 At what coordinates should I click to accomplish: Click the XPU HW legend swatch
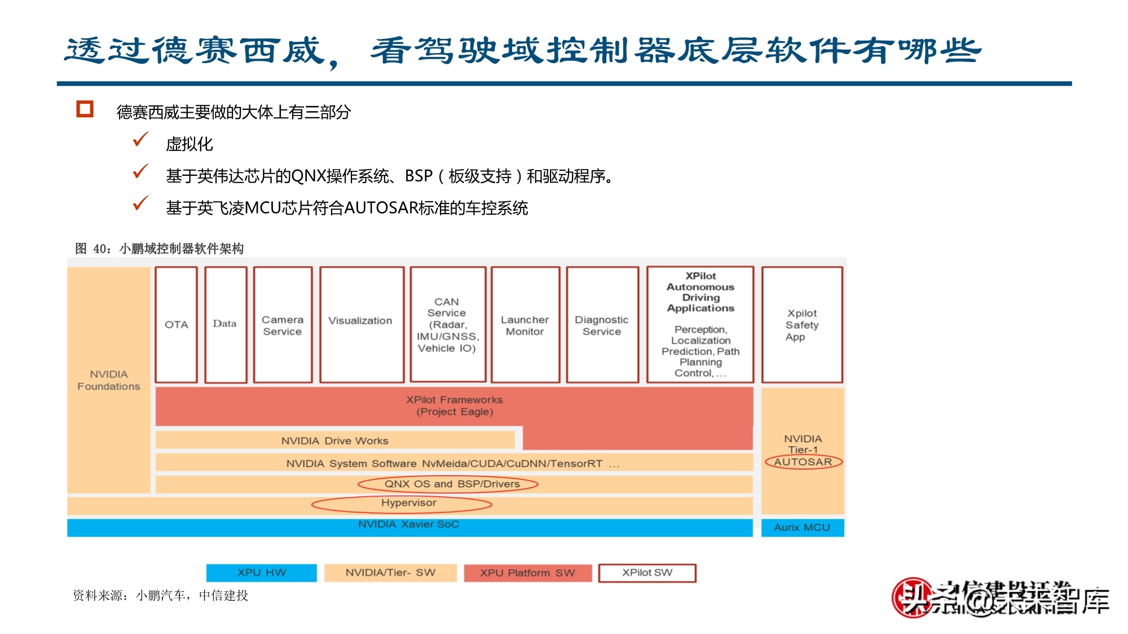[x=262, y=573]
